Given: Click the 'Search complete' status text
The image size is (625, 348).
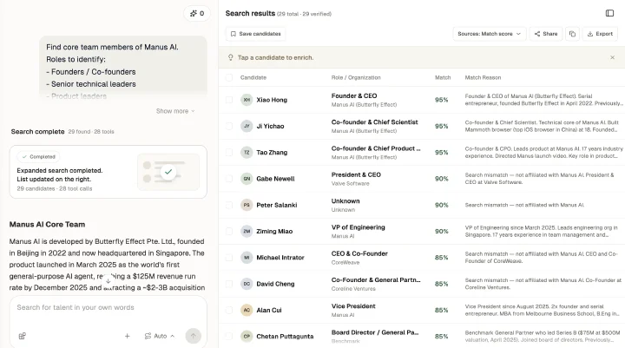Looking at the screenshot, I should (37, 132).
